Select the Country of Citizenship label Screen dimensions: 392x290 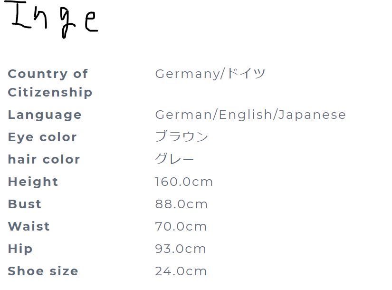point(50,83)
